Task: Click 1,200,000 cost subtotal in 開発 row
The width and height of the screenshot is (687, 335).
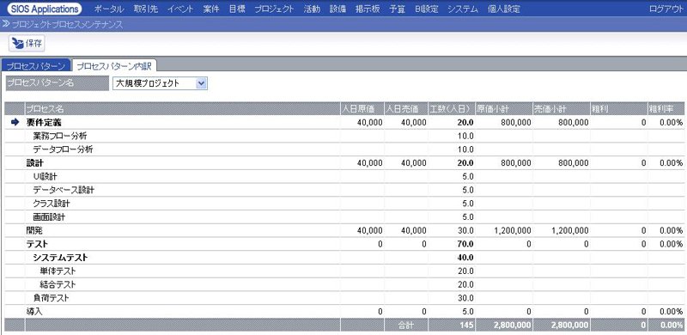Action: click(x=513, y=231)
